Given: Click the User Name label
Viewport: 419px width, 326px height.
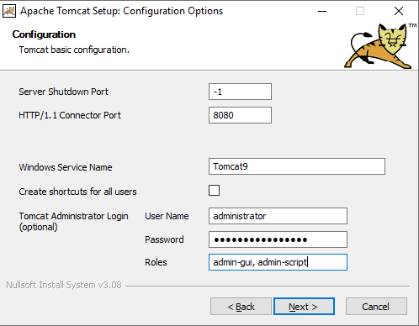Looking at the screenshot, I should click(167, 216).
